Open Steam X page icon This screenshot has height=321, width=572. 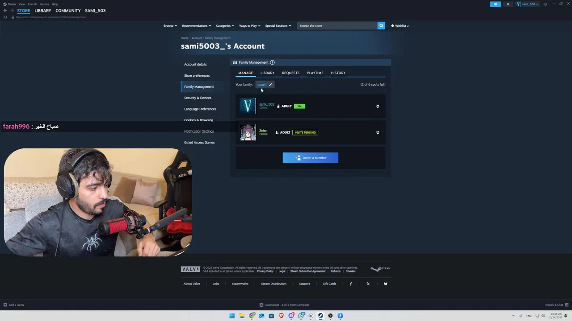[368, 284]
